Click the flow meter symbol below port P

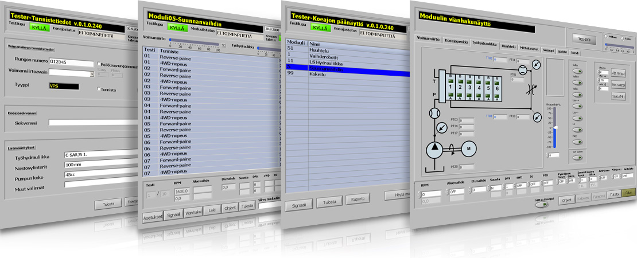[x=434, y=112]
